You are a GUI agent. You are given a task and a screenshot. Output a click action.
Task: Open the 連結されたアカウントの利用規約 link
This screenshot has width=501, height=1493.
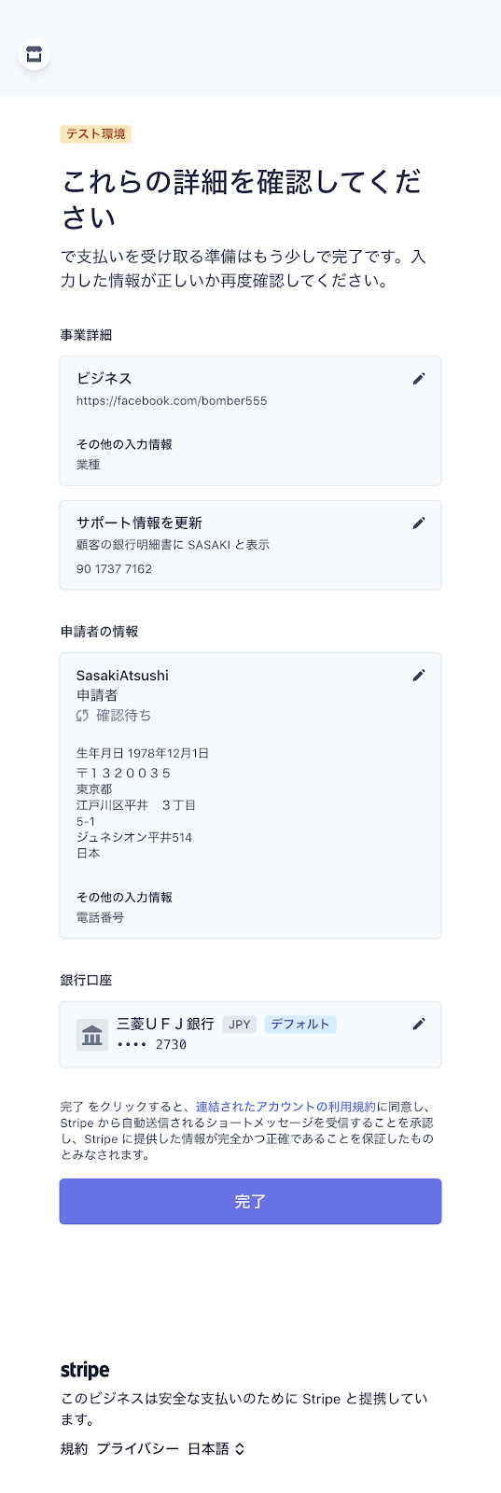(285, 1107)
